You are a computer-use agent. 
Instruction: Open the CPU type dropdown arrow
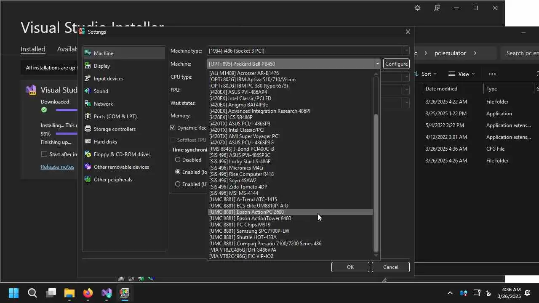click(406, 77)
